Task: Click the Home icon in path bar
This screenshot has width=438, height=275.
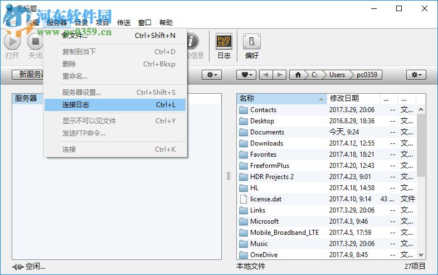Action: click(298, 75)
